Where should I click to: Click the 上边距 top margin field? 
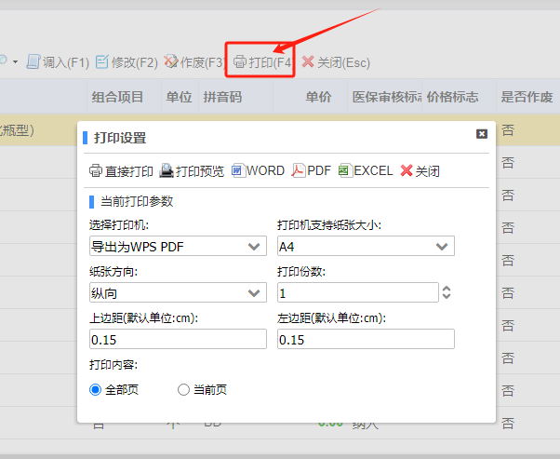(178, 339)
